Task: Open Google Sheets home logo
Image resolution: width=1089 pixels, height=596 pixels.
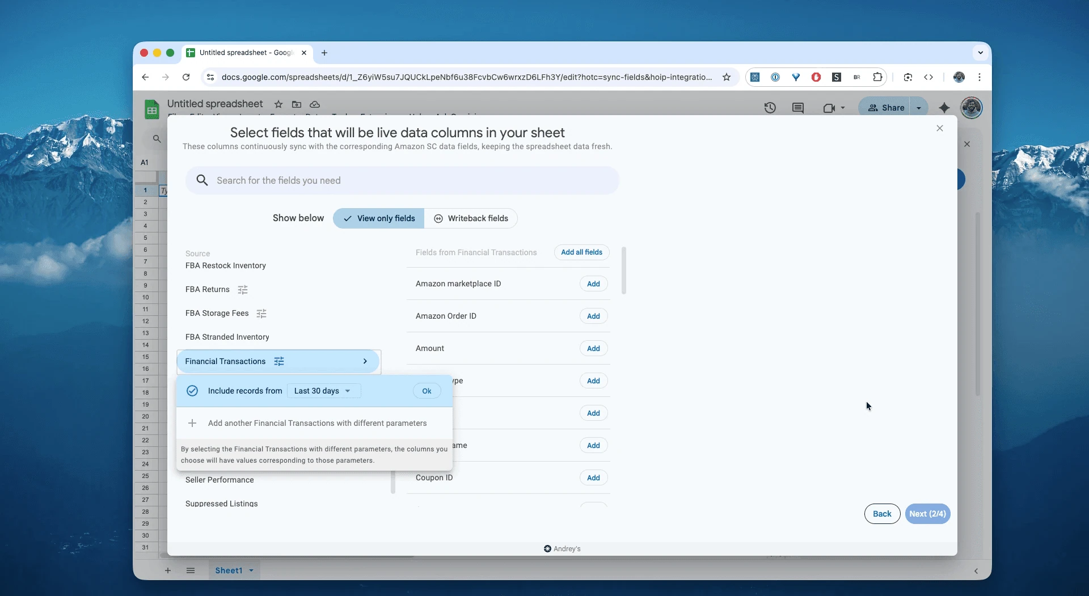Action: pos(151,109)
